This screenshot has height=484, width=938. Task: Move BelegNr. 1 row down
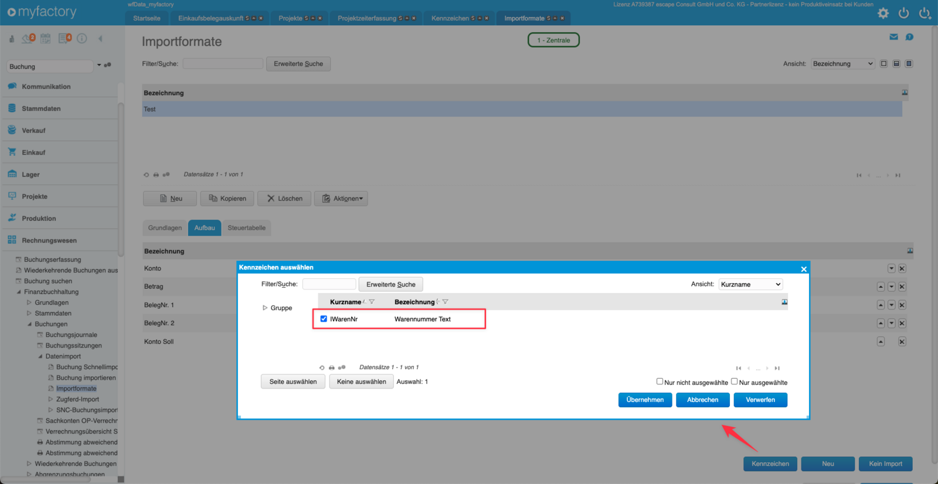[x=891, y=305]
